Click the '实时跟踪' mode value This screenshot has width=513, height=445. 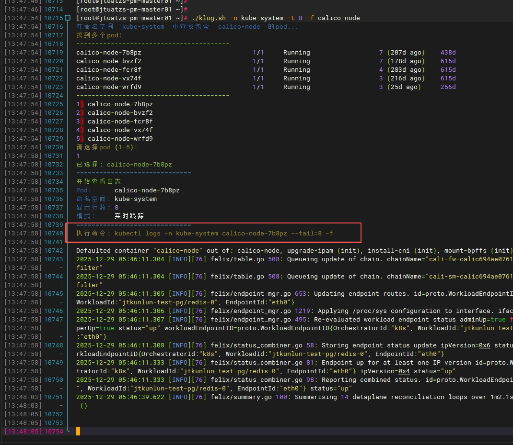pos(129,216)
